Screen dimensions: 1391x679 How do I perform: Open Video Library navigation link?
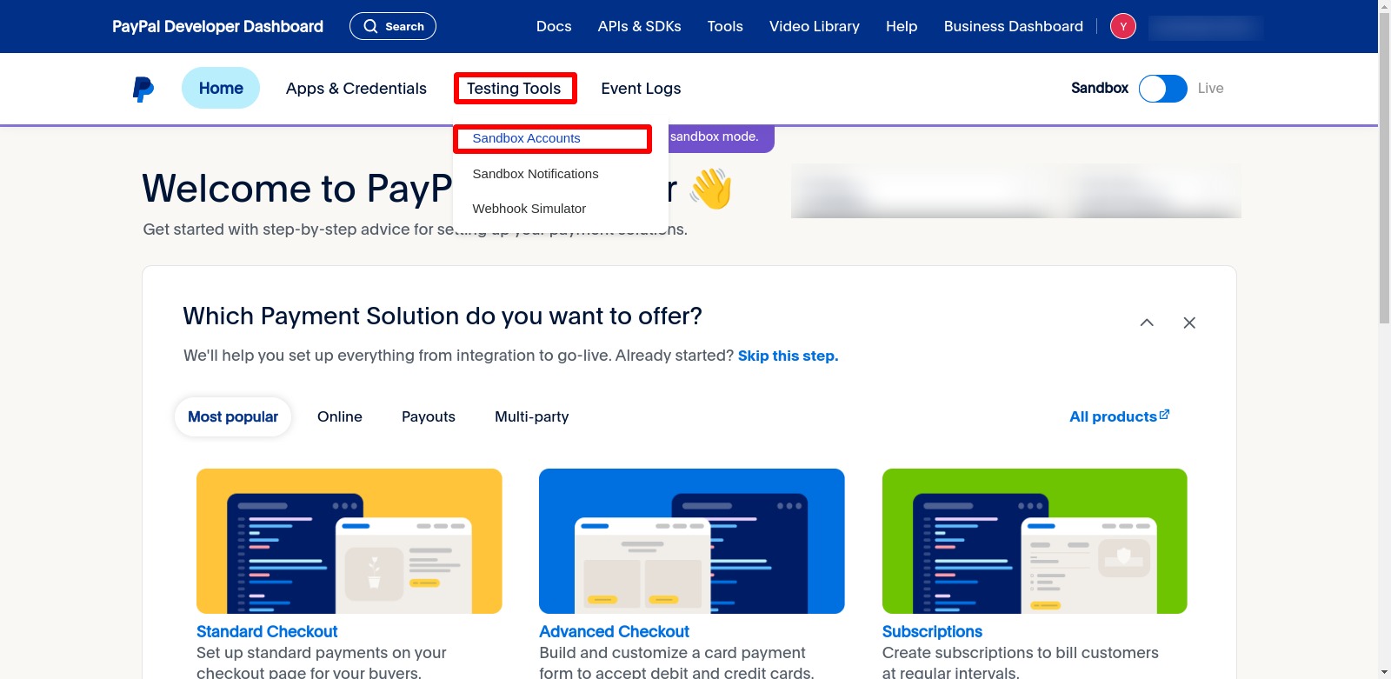coord(815,26)
